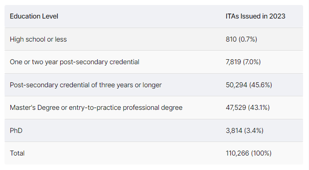Click the '2023' text in header

click(x=277, y=16)
